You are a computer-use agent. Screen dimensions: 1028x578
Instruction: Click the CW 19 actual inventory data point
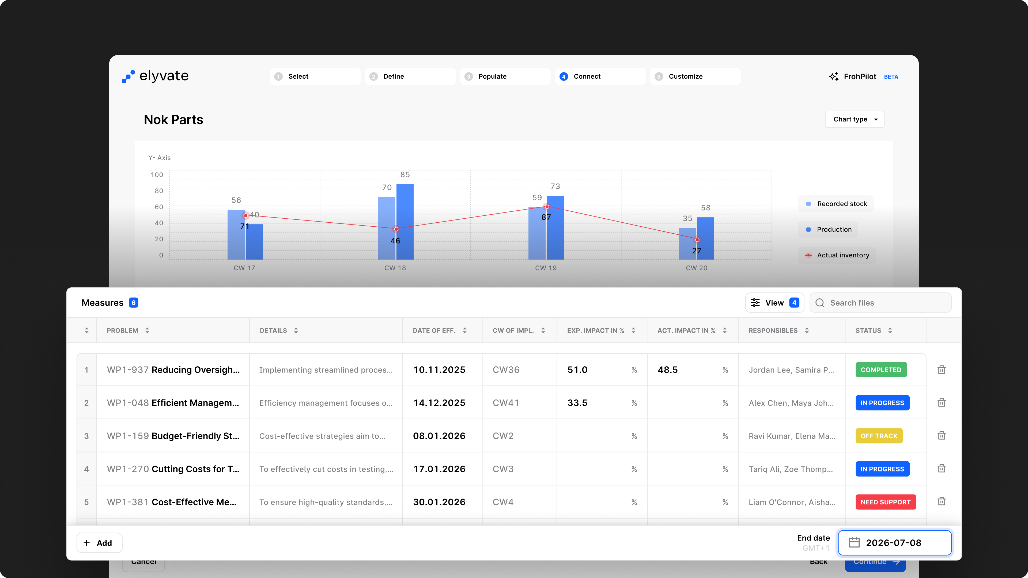pyautogui.click(x=547, y=207)
